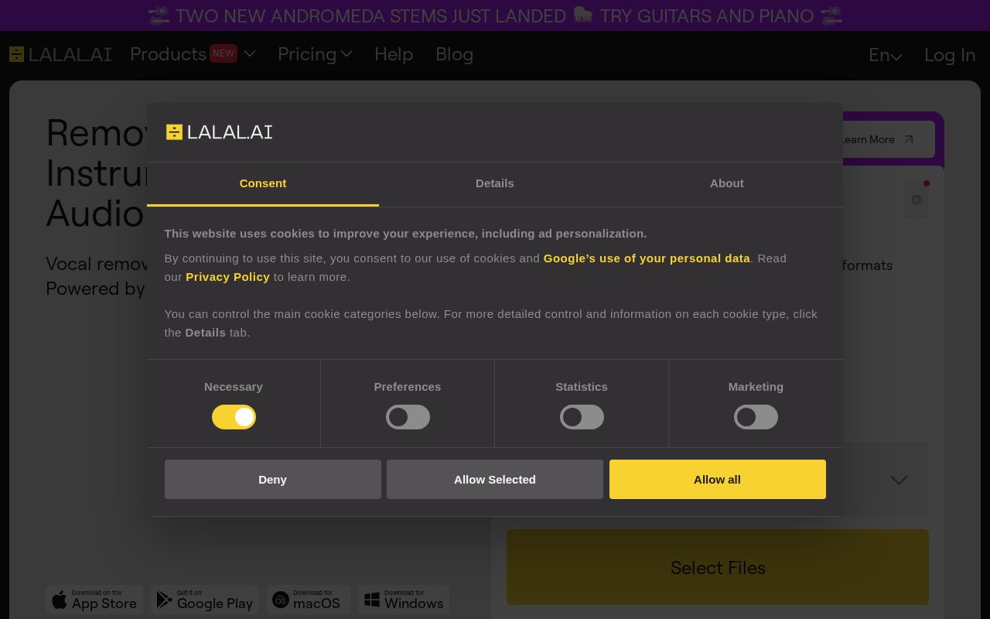Open the About tab

(727, 183)
